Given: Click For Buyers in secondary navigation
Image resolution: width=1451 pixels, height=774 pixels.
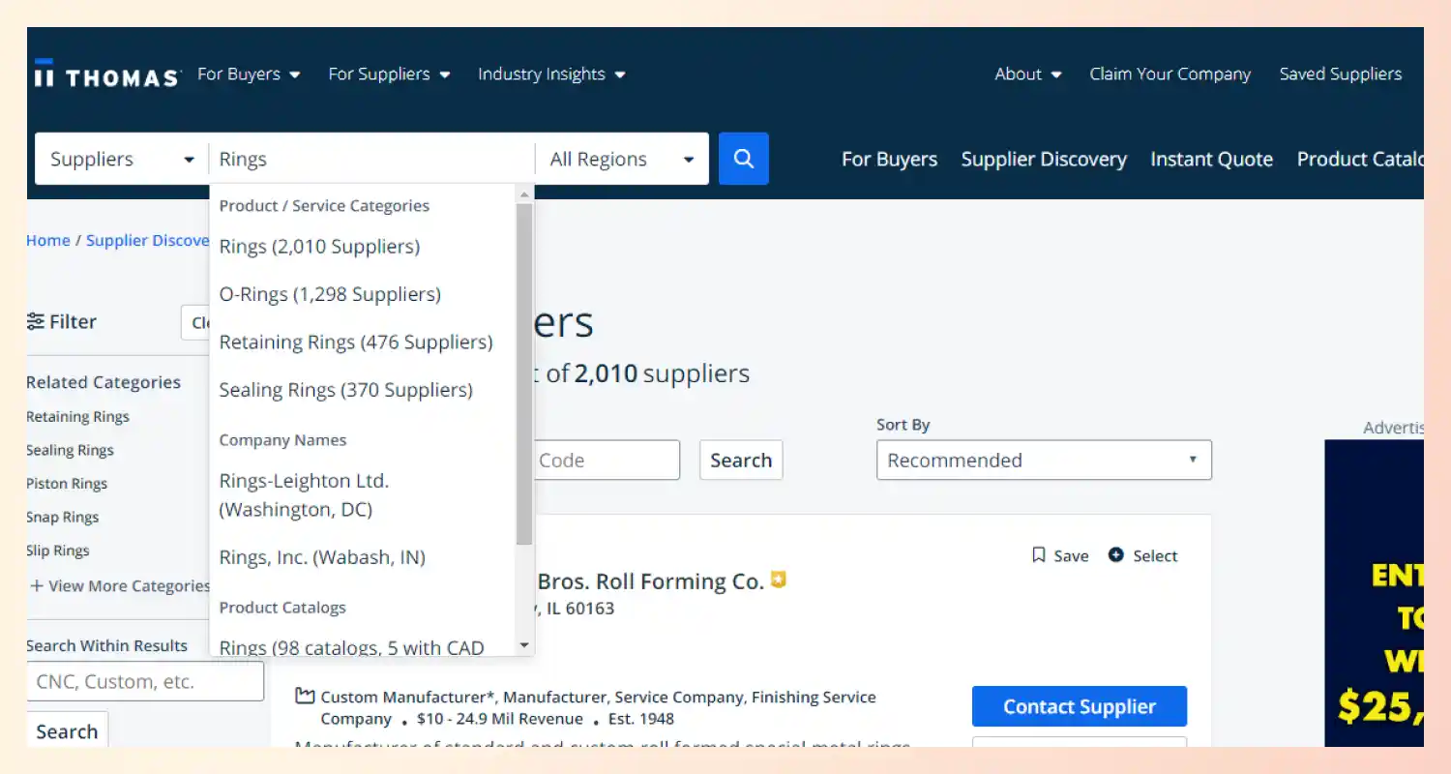Looking at the screenshot, I should (889, 159).
